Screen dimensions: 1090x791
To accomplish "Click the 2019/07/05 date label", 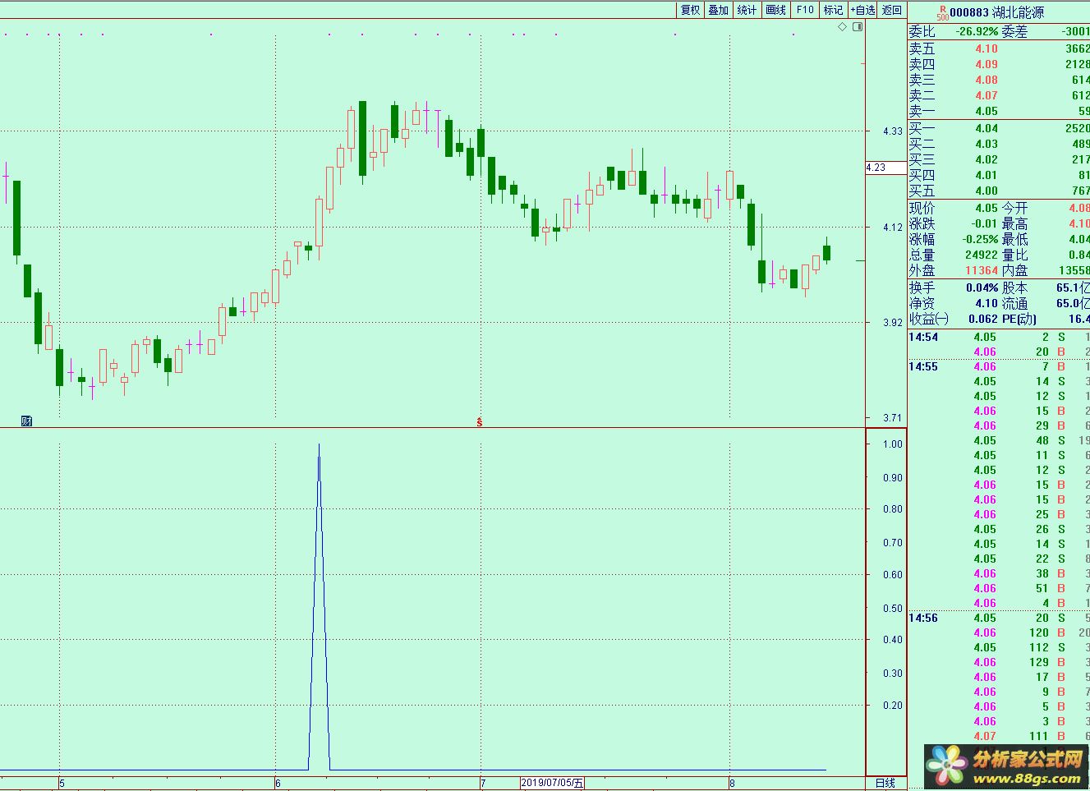I will click(553, 783).
